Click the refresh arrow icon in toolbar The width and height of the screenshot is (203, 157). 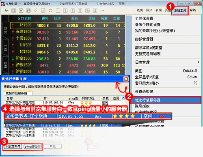[x=50, y=11]
